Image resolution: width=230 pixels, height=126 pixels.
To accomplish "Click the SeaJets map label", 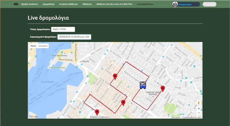I will tap(85, 61).
